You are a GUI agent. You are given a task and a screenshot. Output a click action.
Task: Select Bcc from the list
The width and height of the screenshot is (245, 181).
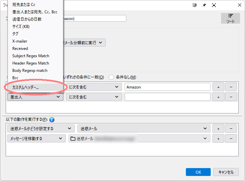tap(36, 78)
